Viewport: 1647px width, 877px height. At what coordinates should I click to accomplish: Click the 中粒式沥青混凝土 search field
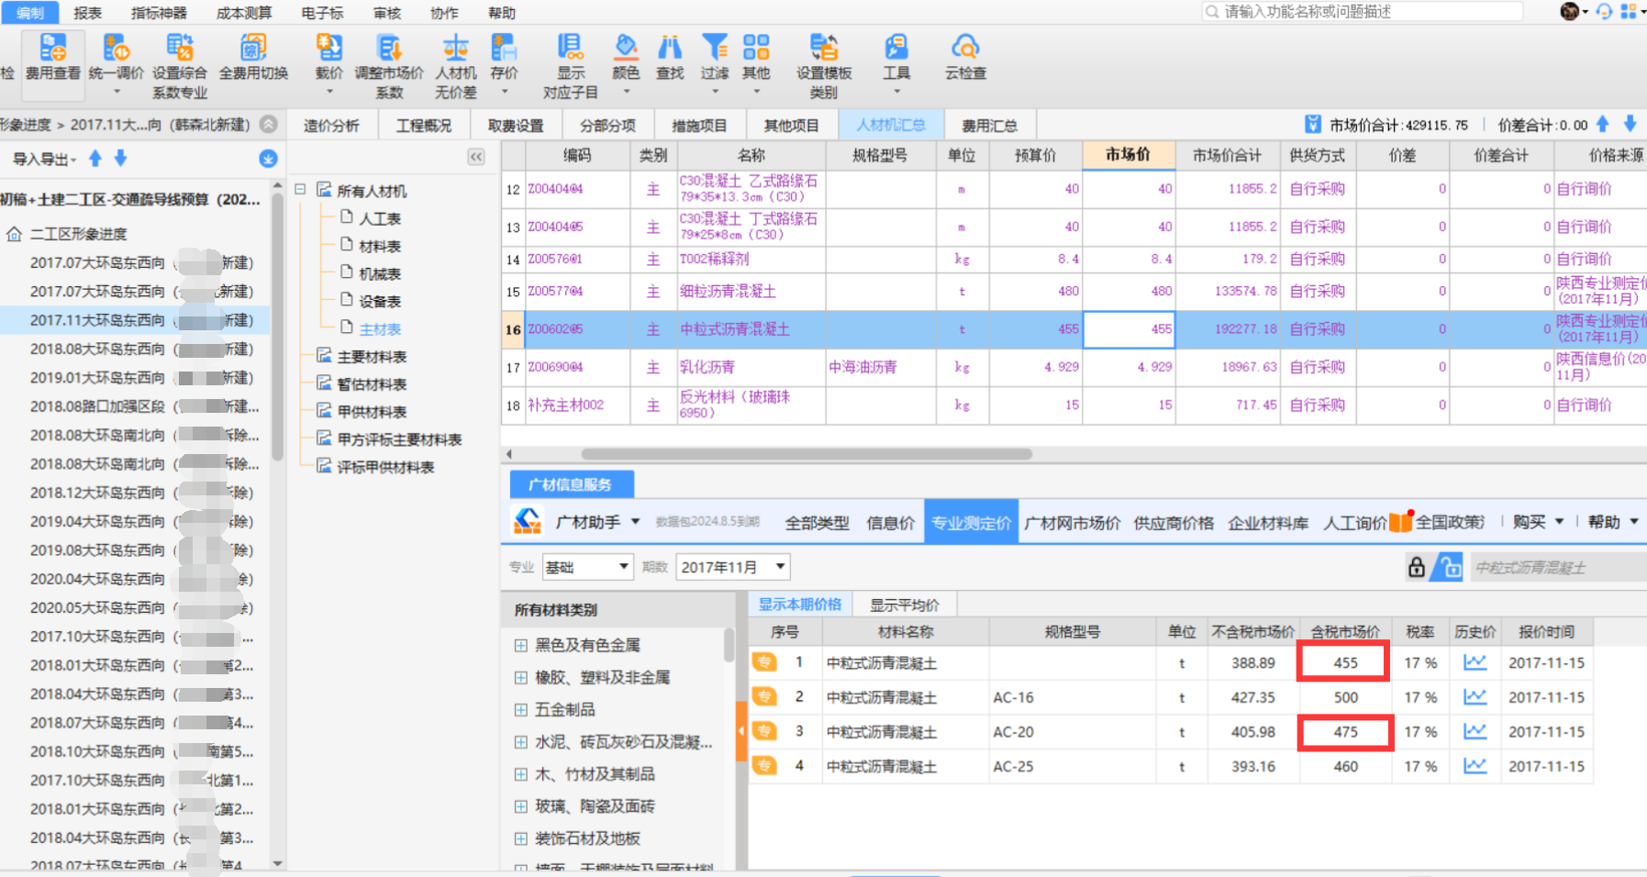pyautogui.click(x=1558, y=568)
